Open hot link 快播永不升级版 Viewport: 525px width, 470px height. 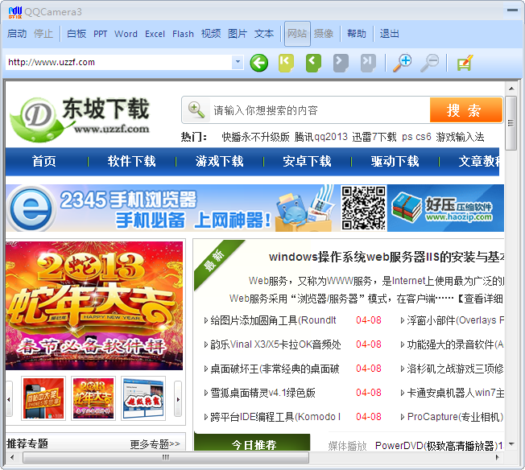pos(255,137)
